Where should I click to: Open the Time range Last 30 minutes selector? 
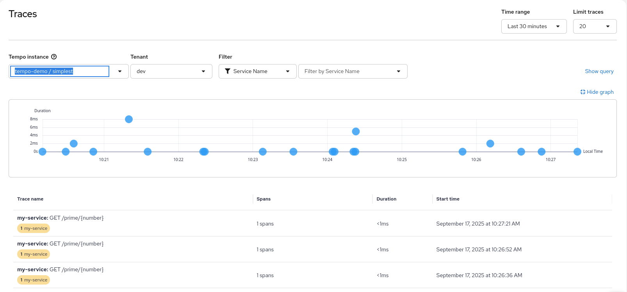click(x=533, y=26)
